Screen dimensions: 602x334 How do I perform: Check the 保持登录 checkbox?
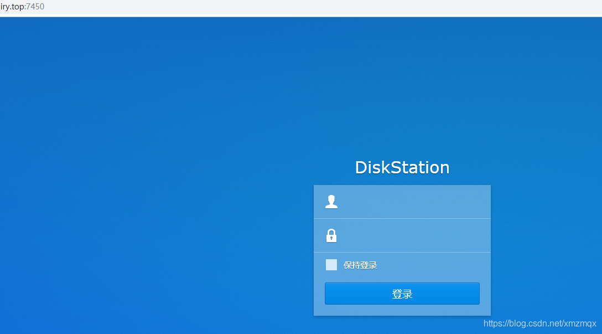click(x=331, y=265)
